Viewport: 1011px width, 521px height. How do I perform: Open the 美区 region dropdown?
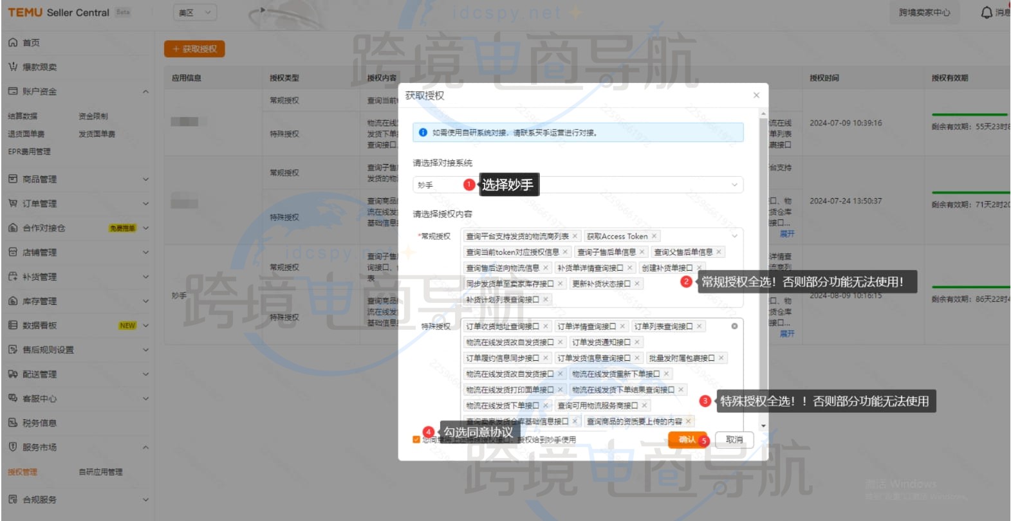click(x=195, y=12)
